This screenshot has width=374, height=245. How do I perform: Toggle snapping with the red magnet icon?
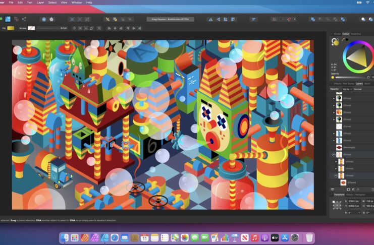(x=289, y=19)
